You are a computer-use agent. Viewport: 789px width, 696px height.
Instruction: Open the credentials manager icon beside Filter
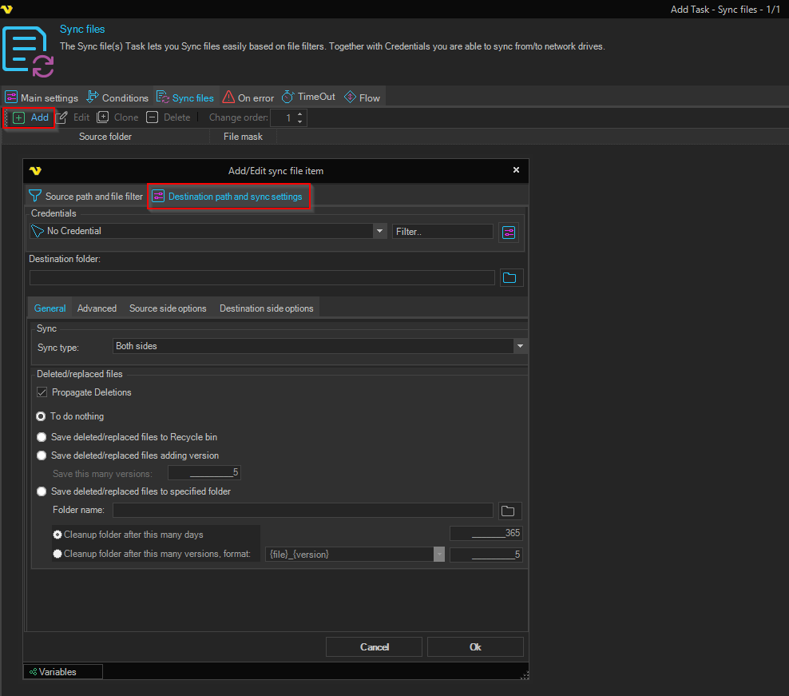click(509, 232)
